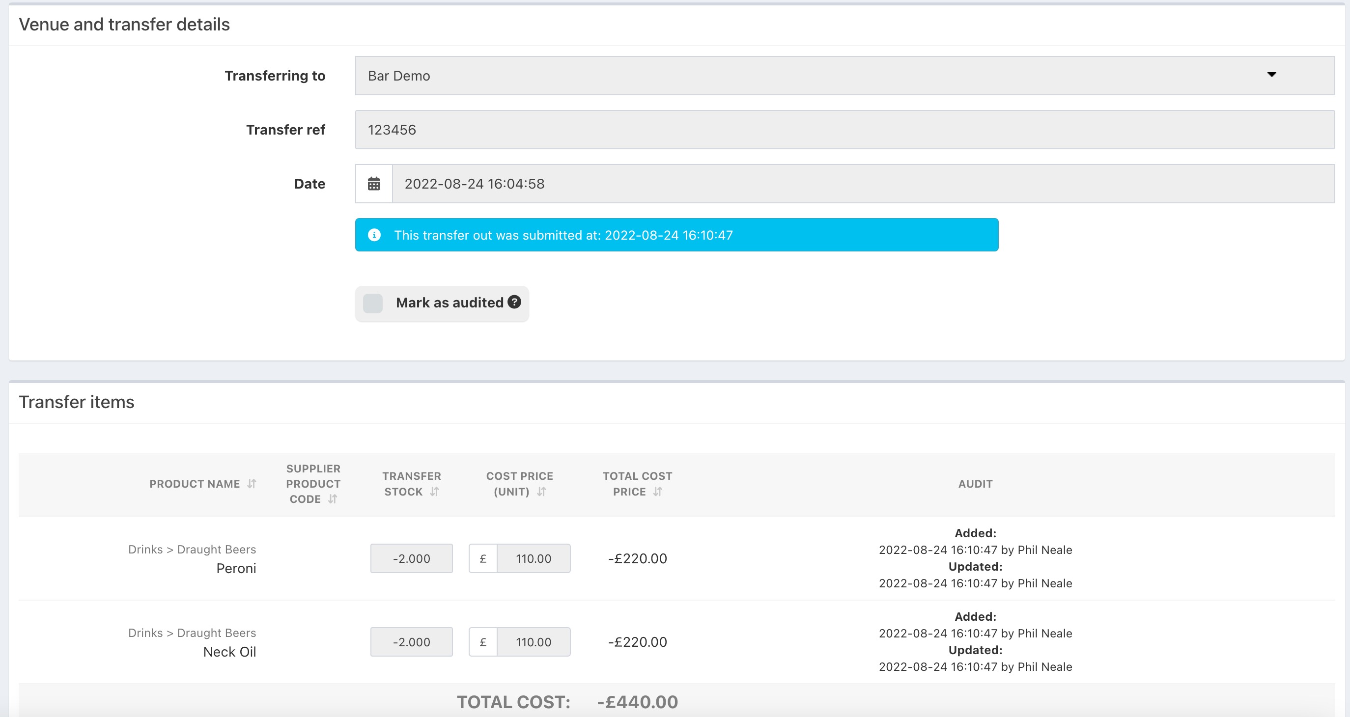Screen dimensions: 1350x717
Task: Sort by Supplier Product Code arrows
Action: [x=332, y=499]
